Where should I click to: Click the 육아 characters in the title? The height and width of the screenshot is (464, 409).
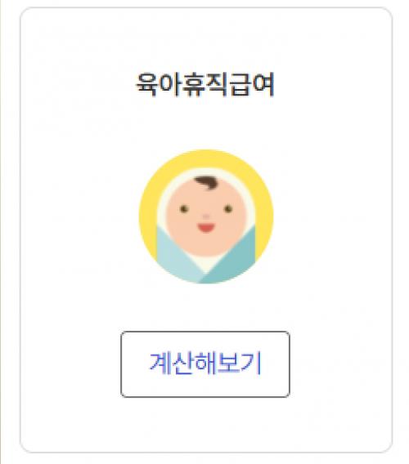(x=159, y=85)
